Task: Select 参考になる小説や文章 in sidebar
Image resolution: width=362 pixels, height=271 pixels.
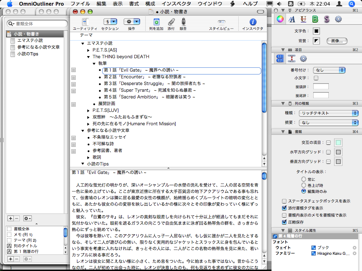Action: pos(38,47)
